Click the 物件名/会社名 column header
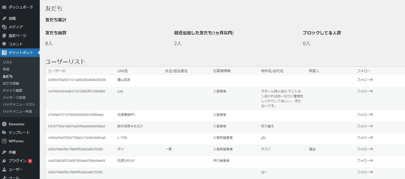405x179 pixels. pos(272,71)
